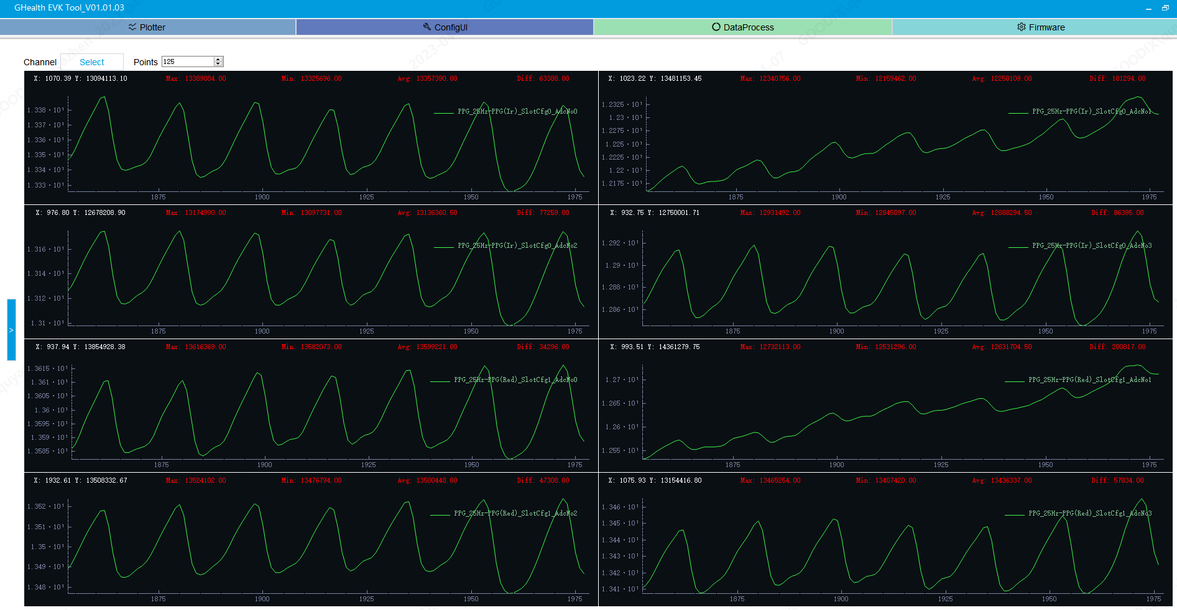
Task: Toggle the PPG(Ir)_SlotCfg0_AdcNo0 legend entry
Action: point(517,112)
